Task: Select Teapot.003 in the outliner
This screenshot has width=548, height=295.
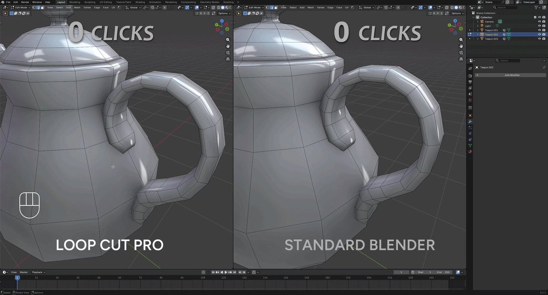Action: [x=491, y=38]
